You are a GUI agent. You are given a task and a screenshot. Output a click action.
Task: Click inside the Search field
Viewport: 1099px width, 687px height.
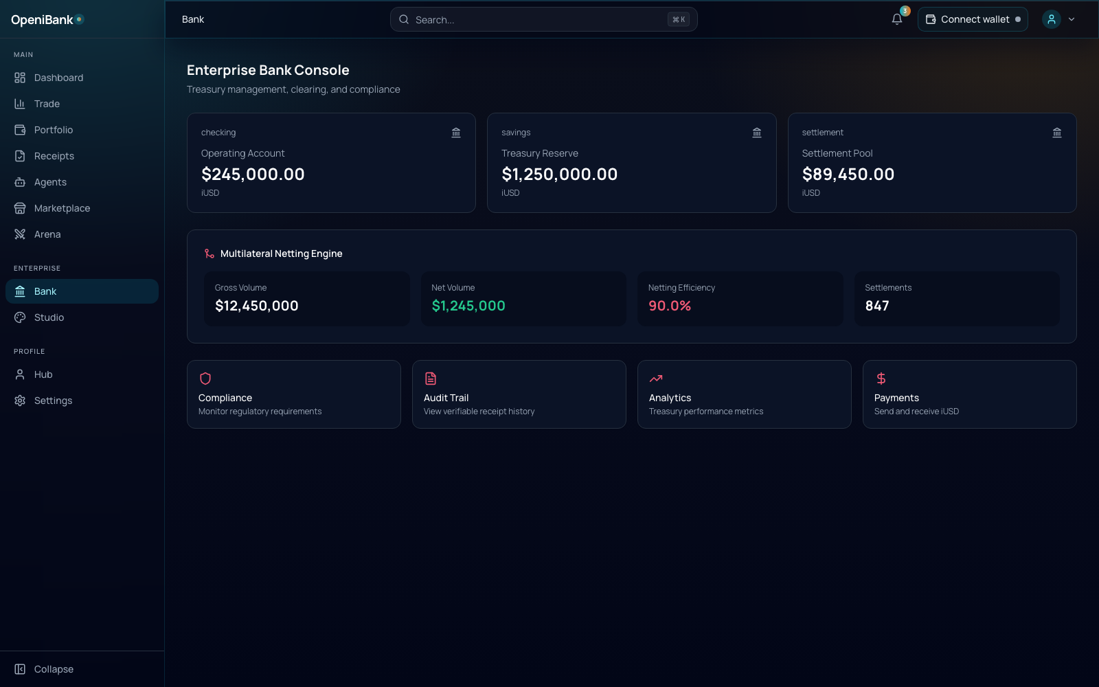(x=543, y=19)
